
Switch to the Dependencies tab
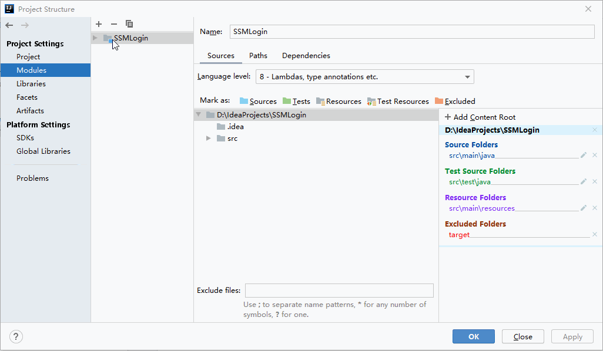[306, 56]
